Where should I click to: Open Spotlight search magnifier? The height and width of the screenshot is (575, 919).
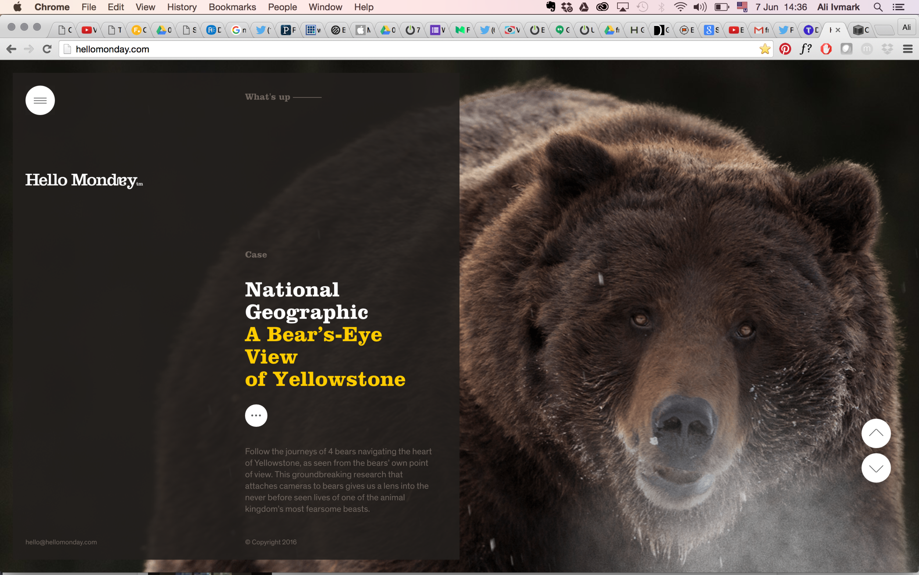tap(878, 7)
